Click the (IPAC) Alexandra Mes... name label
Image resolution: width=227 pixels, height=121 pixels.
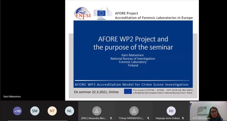tap(94, 118)
